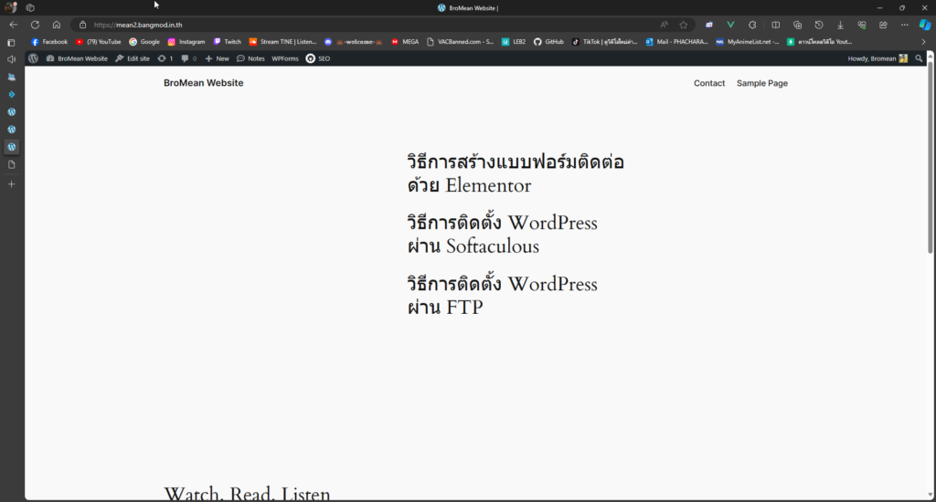936x502 pixels.
Task: Open the Sample Page navigation item
Action: [761, 83]
